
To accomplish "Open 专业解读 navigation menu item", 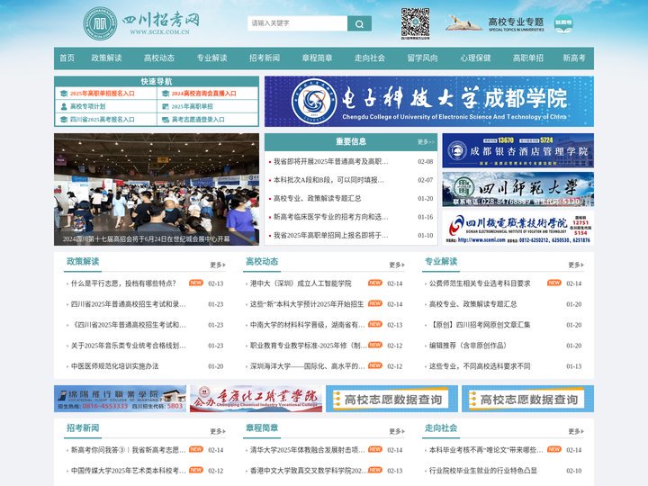I will tap(211, 58).
